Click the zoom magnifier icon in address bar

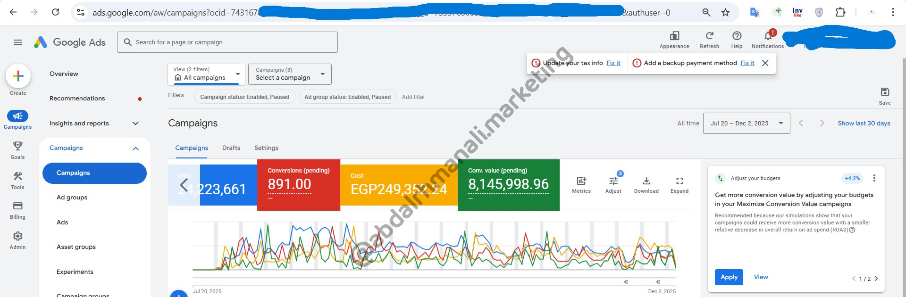[706, 13]
